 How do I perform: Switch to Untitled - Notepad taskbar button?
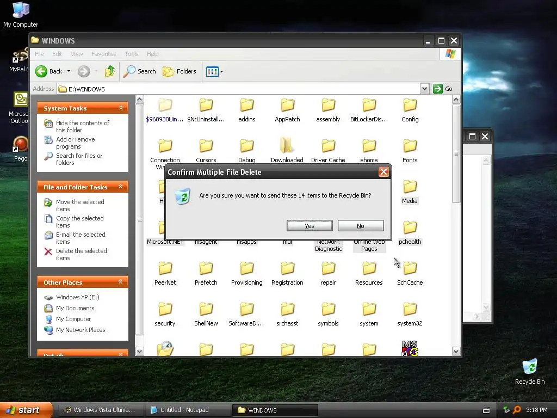(x=188, y=410)
